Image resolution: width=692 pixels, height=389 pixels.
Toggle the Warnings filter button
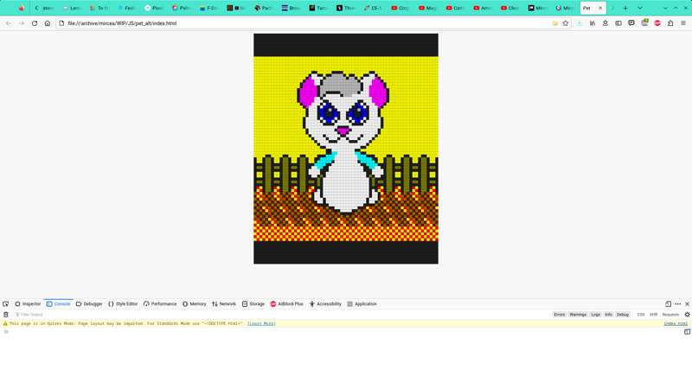click(x=578, y=315)
